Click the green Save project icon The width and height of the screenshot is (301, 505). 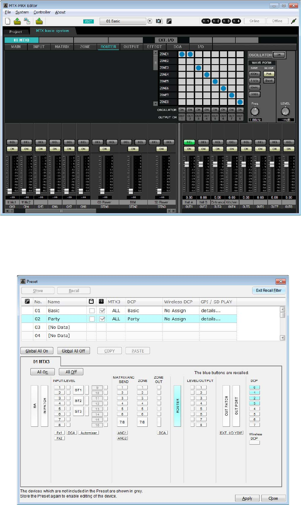39,21
